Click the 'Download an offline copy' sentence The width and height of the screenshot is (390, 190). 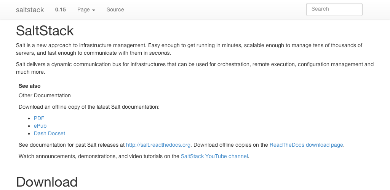pos(89,107)
